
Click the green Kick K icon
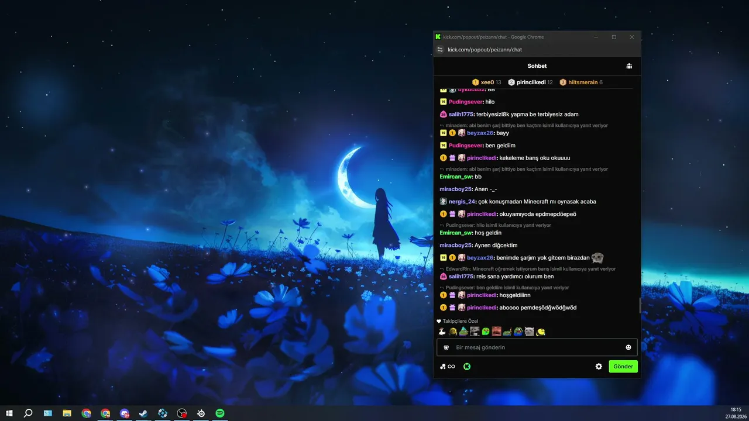tap(467, 367)
